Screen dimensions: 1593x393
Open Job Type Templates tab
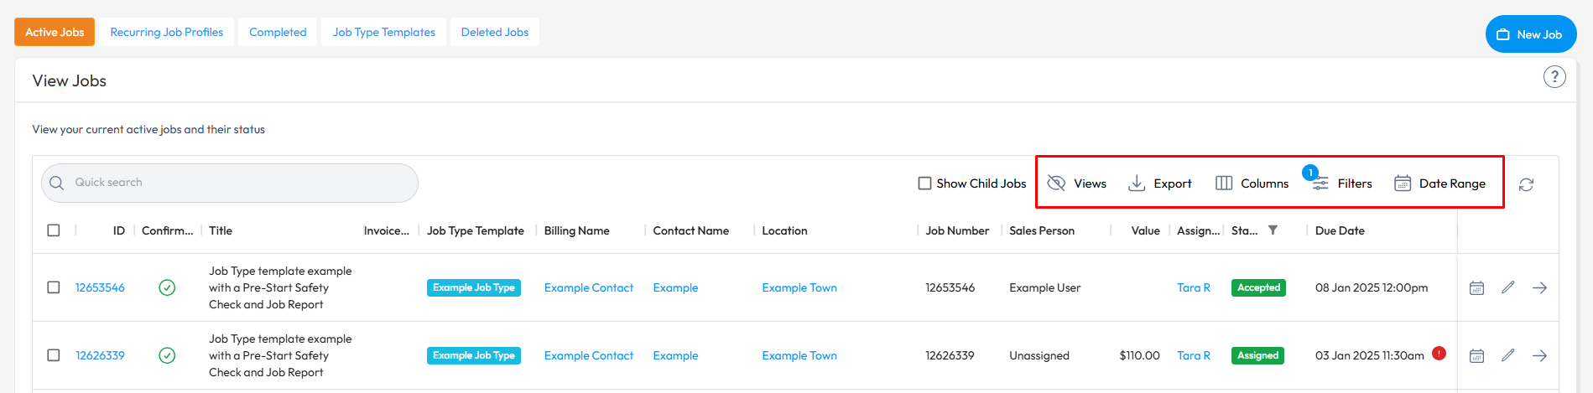[x=384, y=32]
